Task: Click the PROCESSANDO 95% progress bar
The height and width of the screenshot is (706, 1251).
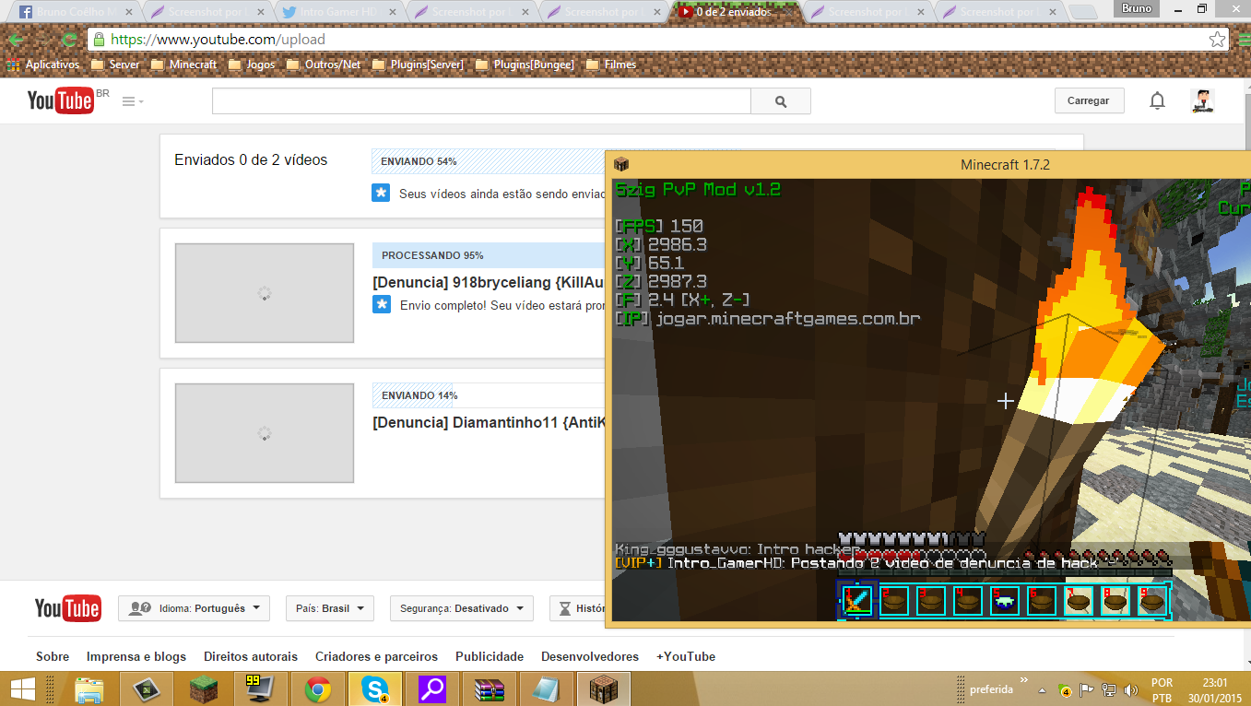Action: click(489, 255)
